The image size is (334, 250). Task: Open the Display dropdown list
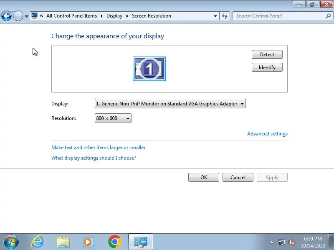point(170,103)
